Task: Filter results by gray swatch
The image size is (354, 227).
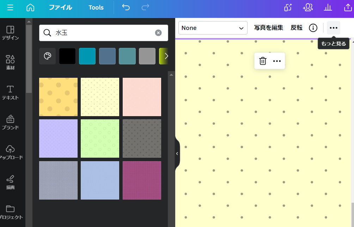Action: [x=147, y=56]
